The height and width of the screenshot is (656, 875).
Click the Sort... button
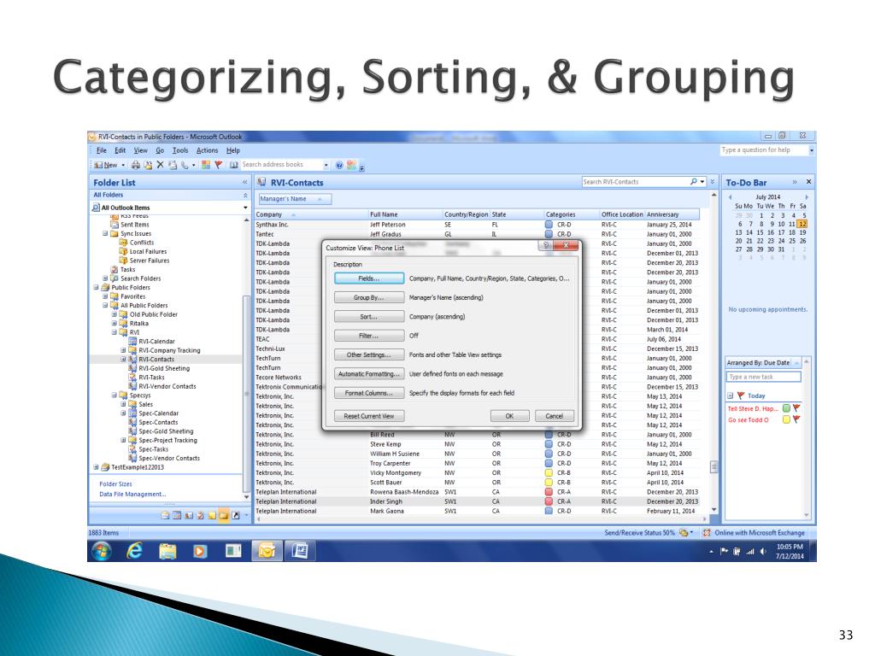click(369, 316)
